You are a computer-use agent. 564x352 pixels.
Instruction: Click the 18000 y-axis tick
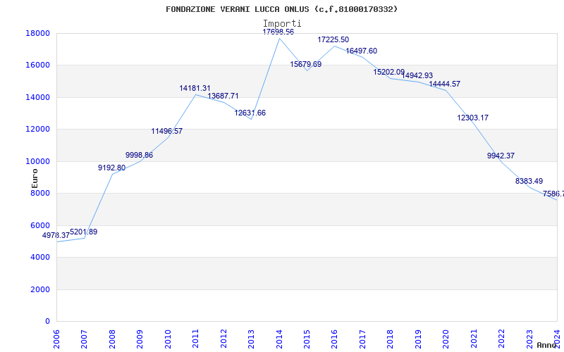pos(38,33)
